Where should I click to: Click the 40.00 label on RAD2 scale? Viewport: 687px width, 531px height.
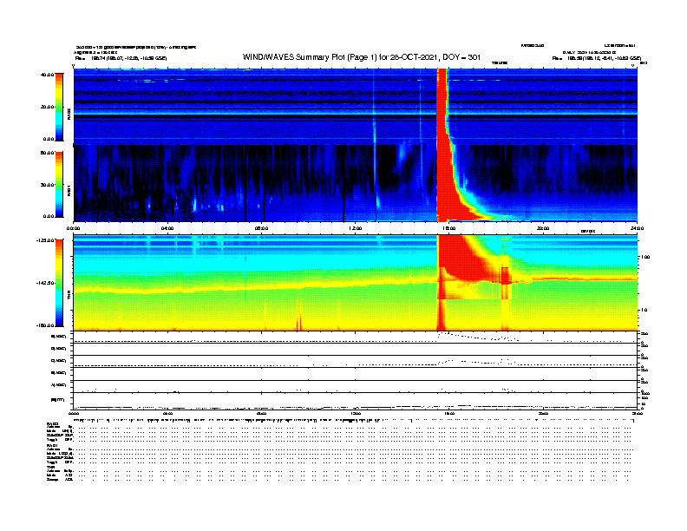pos(47,75)
